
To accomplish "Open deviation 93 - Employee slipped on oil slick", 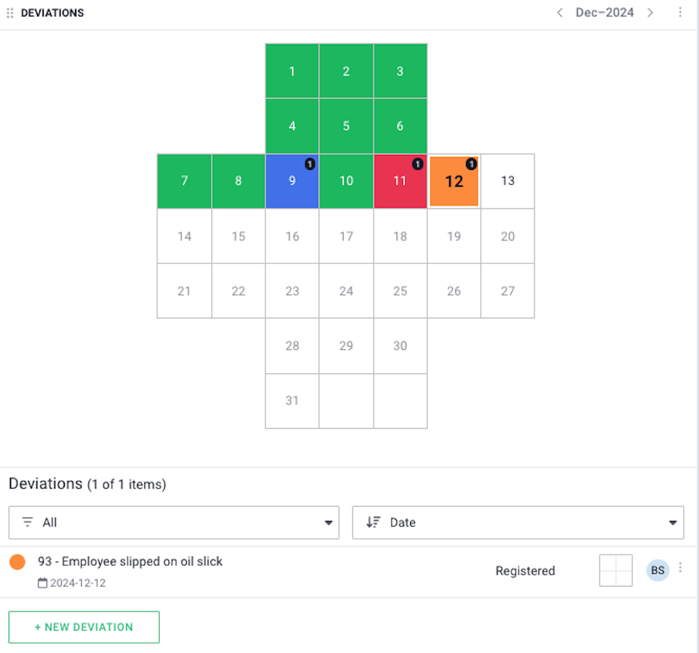I will 130,562.
